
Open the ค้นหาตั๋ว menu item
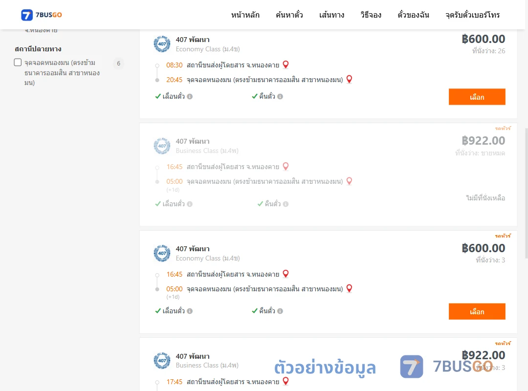[x=289, y=15]
